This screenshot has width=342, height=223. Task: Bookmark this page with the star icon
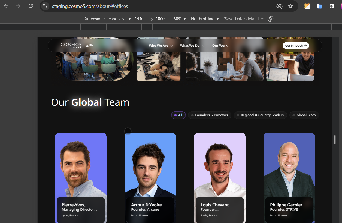pos(290,6)
